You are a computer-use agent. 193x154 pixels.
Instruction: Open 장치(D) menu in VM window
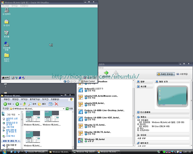[x=14, y=6]
